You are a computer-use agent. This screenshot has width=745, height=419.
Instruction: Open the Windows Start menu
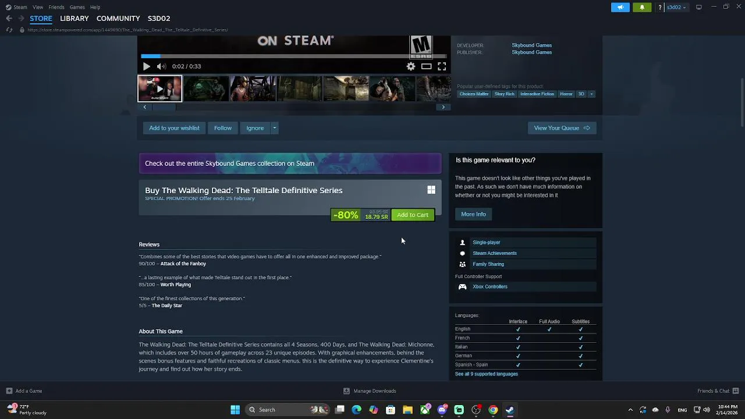235,410
